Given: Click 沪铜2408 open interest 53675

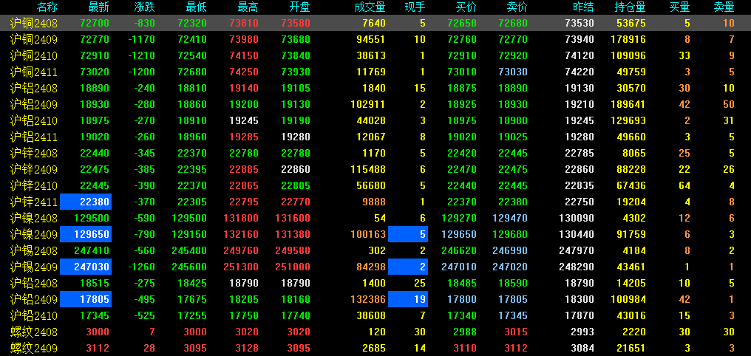Looking at the screenshot, I should [631, 23].
